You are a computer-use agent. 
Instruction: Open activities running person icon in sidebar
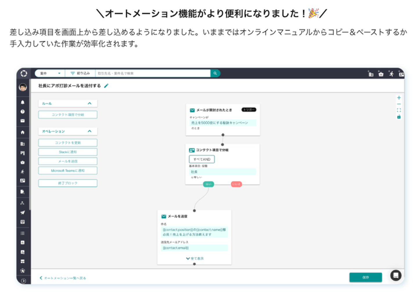click(23, 171)
